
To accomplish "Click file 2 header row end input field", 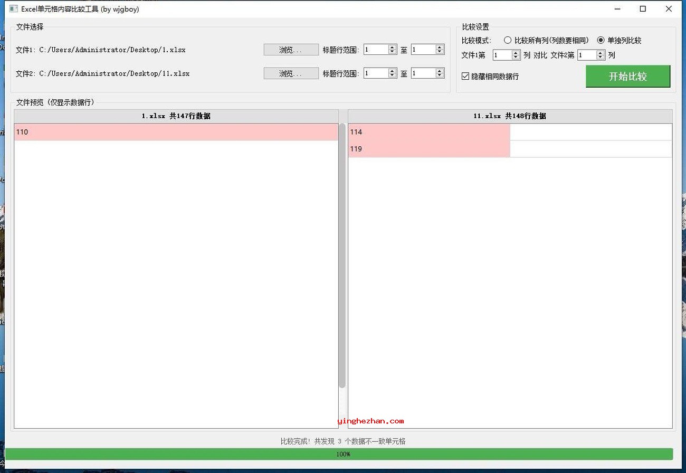I will click(423, 73).
